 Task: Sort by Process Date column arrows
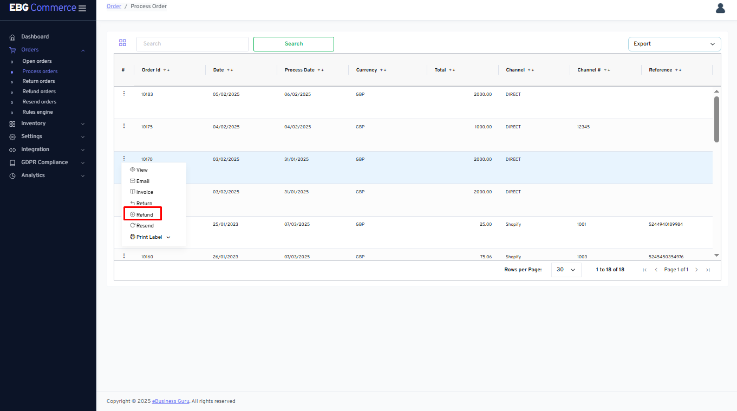click(321, 70)
